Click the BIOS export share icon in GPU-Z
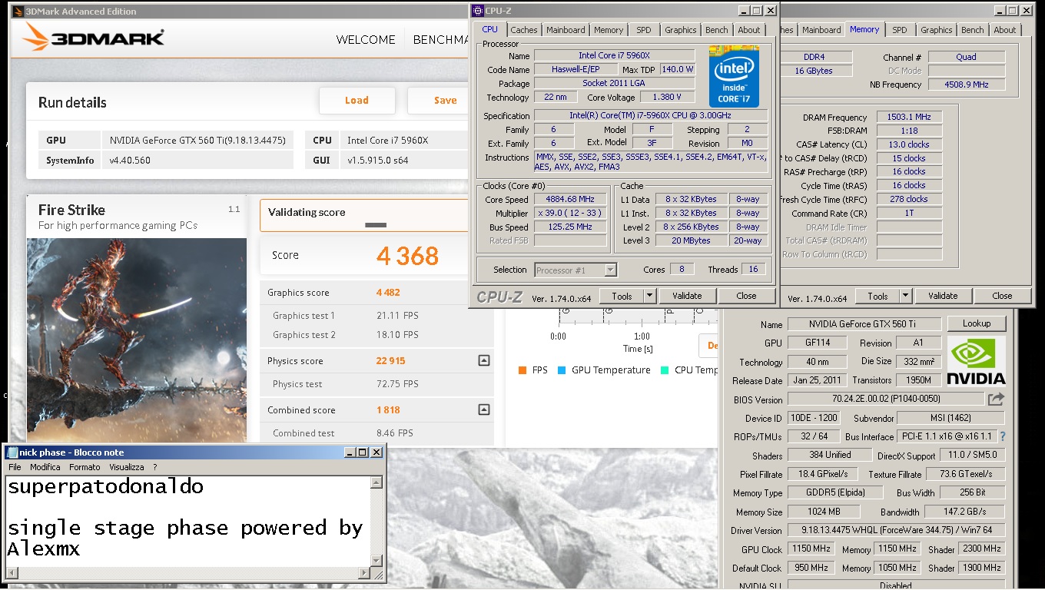This screenshot has height=590, width=1045. [996, 399]
